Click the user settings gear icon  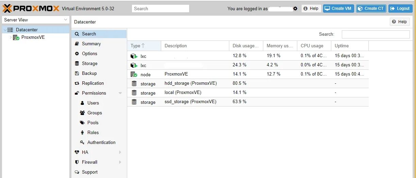tap(295, 9)
